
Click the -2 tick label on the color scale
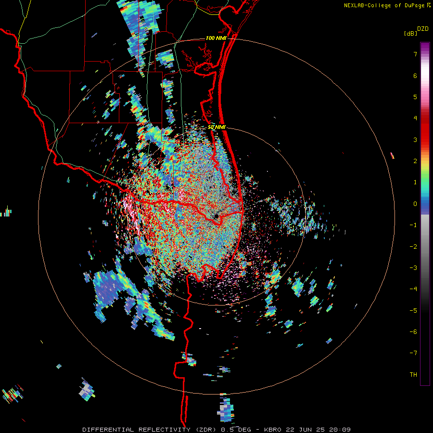(x=413, y=246)
